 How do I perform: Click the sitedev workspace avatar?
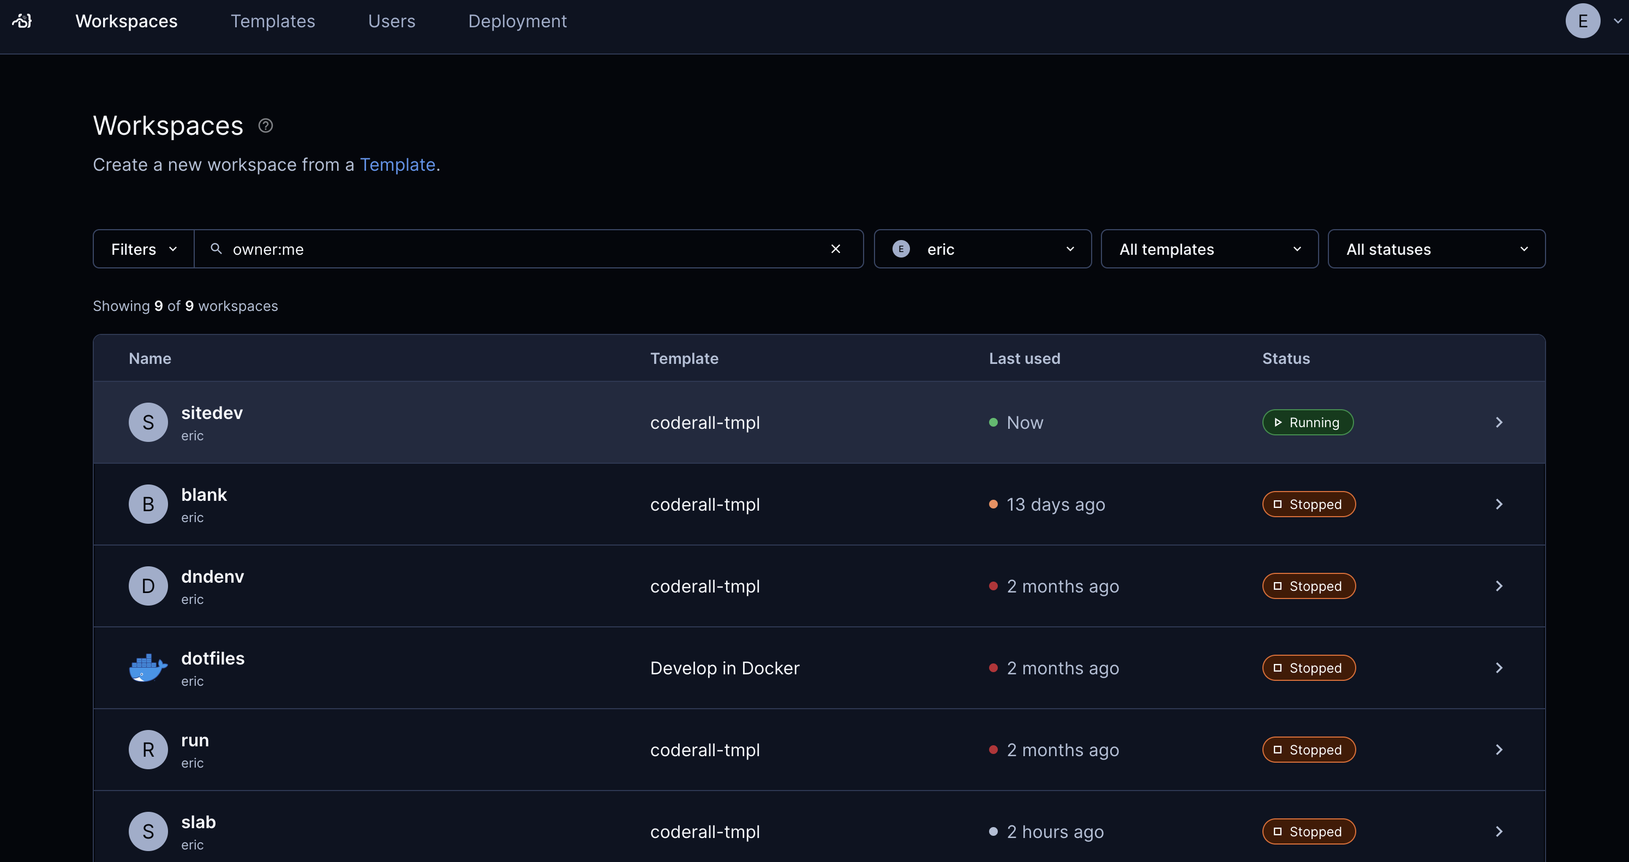148,422
